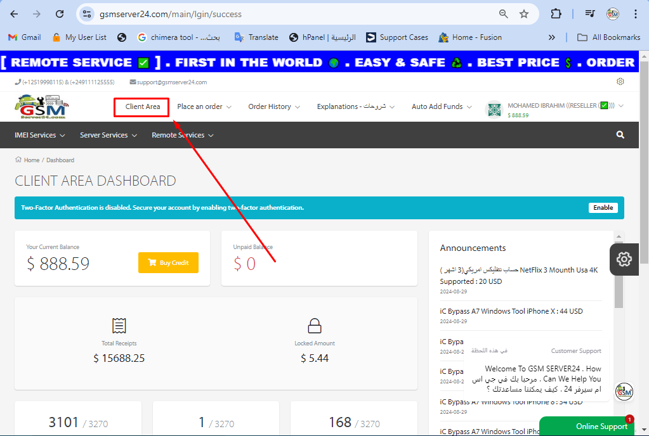
Task: Open Gmail bookmark
Action: coord(24,37)
